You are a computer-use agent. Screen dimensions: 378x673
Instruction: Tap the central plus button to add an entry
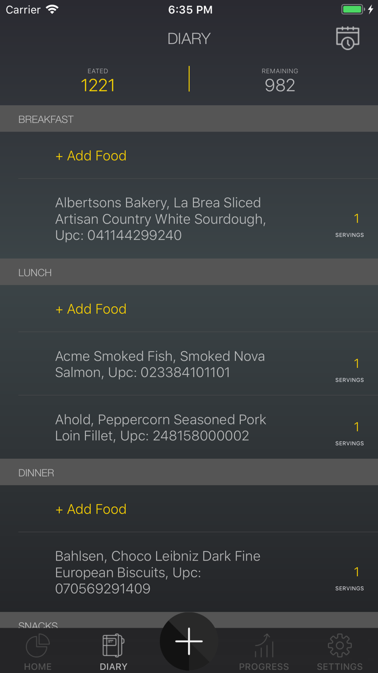189,642
